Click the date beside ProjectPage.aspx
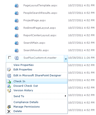The image size is (96, 115). [81, 20]
